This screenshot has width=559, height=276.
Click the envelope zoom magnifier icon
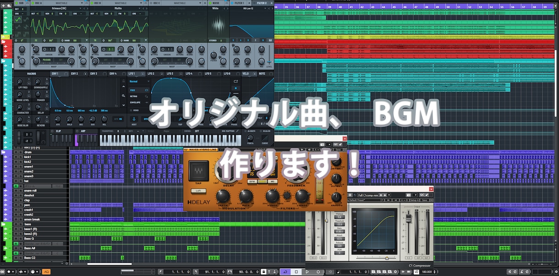[x=124, y=96]
